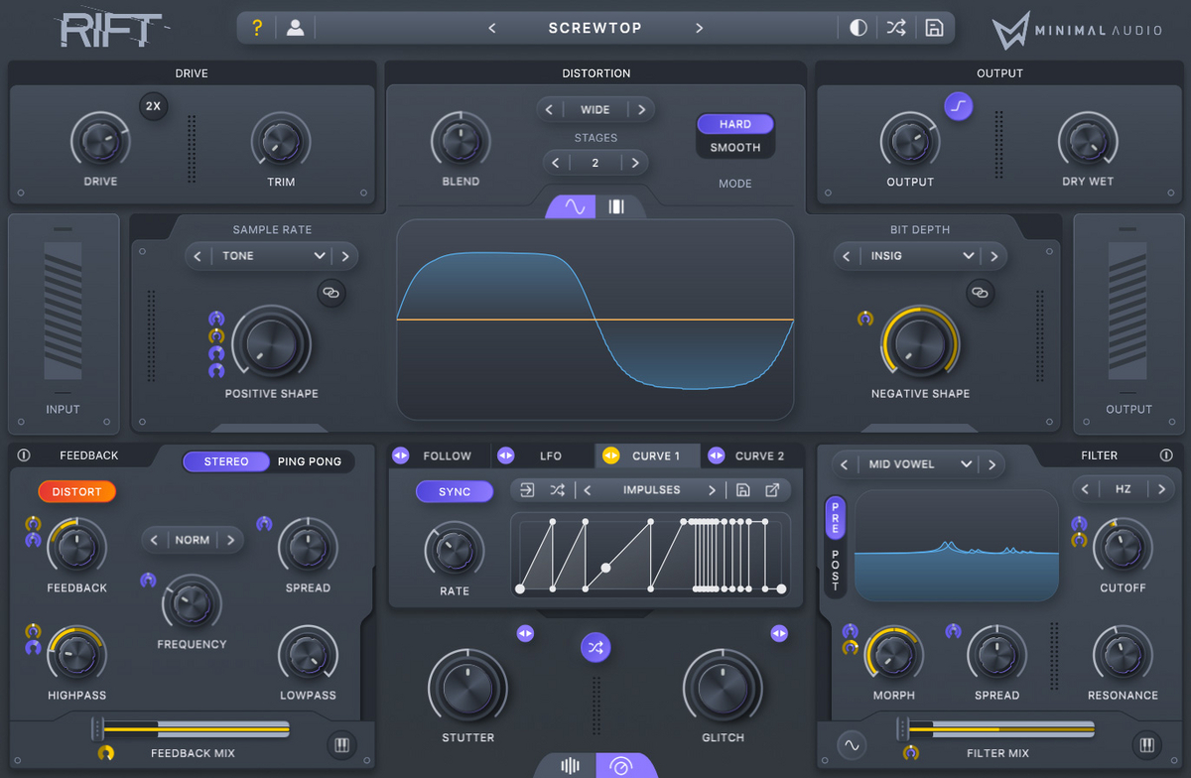Viewport: 1191px width, 778px height.
Task: Click the IMPULSES curve preset name
Action: point(651,490)
